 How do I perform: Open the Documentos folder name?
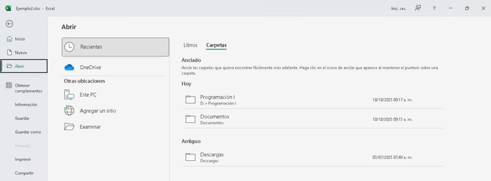pos(215,117)
